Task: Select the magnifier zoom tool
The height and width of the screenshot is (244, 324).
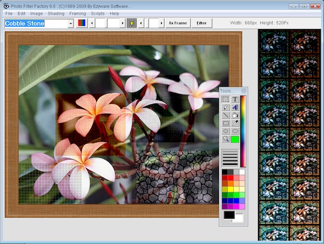Action: point(226,139)
